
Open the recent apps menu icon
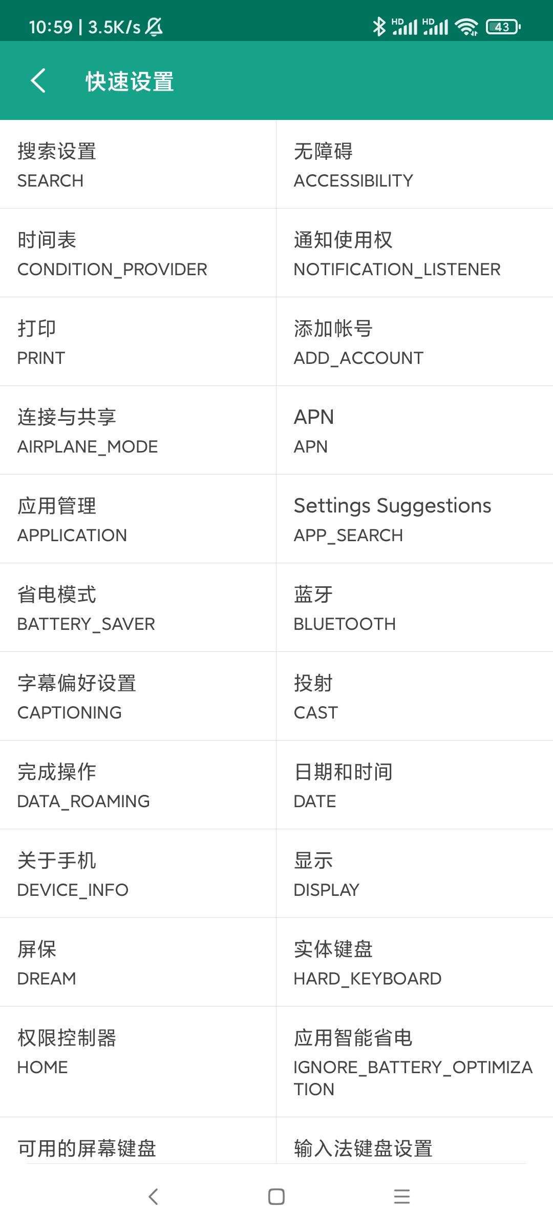click(x=402, y=1197)
